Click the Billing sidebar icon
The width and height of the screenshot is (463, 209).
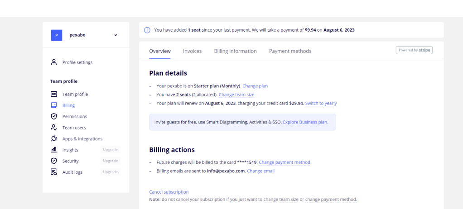coord(54,105)
